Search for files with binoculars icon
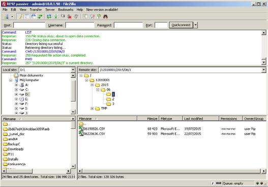The width and height of the screenshot is (268, 187). click(105, 16)
